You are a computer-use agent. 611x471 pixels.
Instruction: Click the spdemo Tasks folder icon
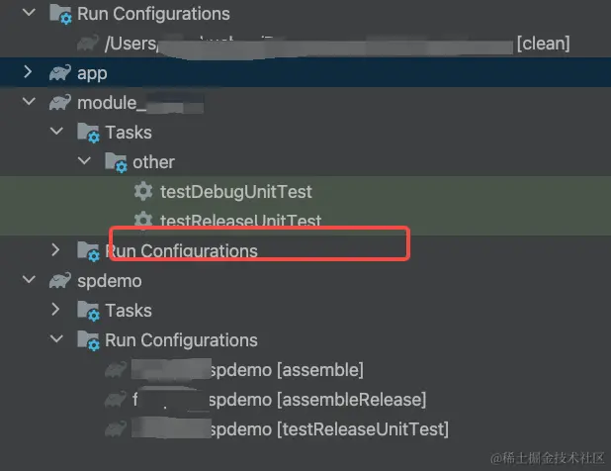(x=88, y=311)
